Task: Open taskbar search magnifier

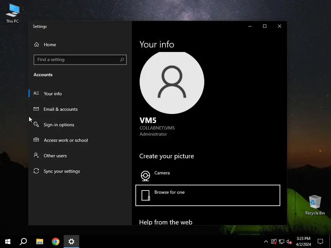Action: coord(23,242)
